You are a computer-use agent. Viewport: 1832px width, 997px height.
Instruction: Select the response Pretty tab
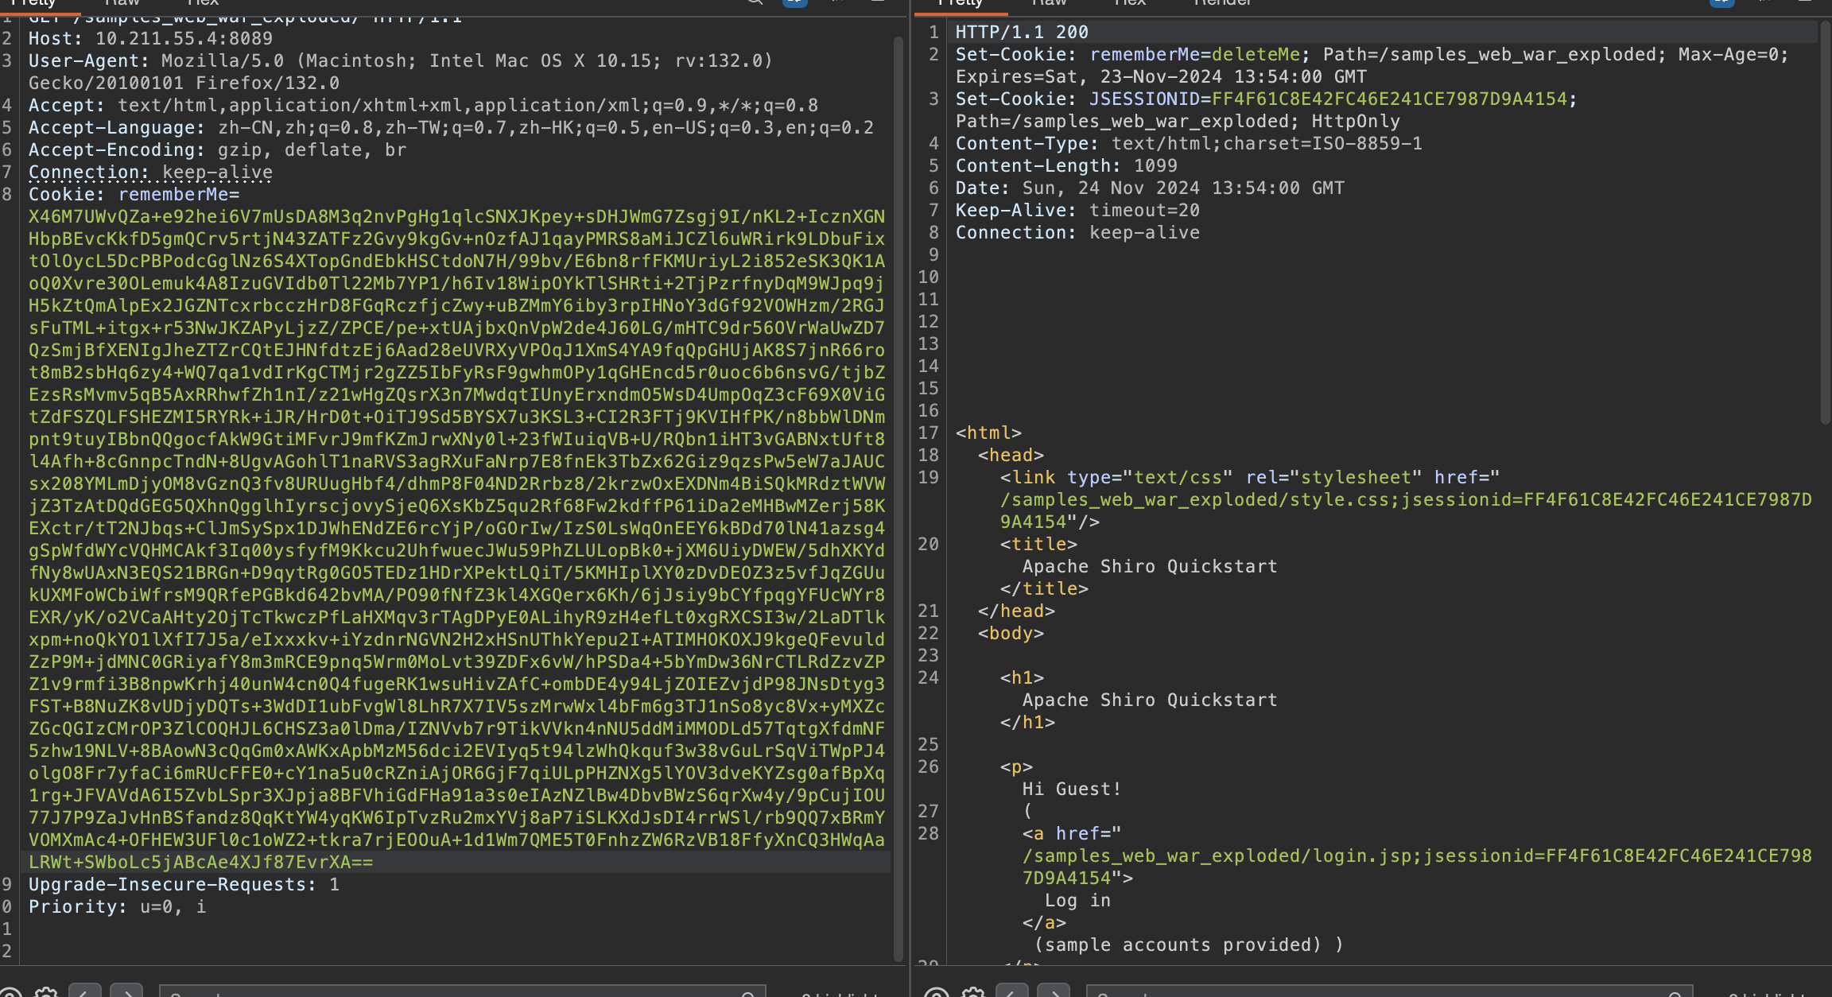[x=961, y=3]
